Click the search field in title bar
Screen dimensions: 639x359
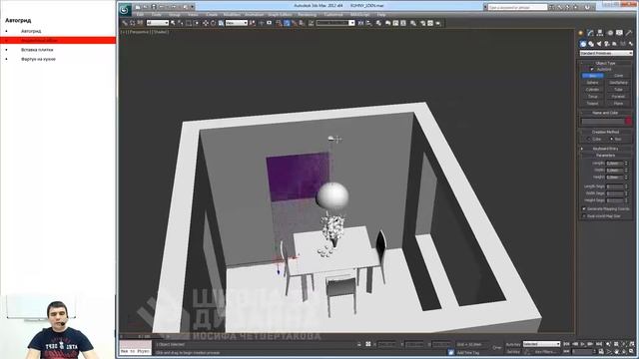(517, 7)
